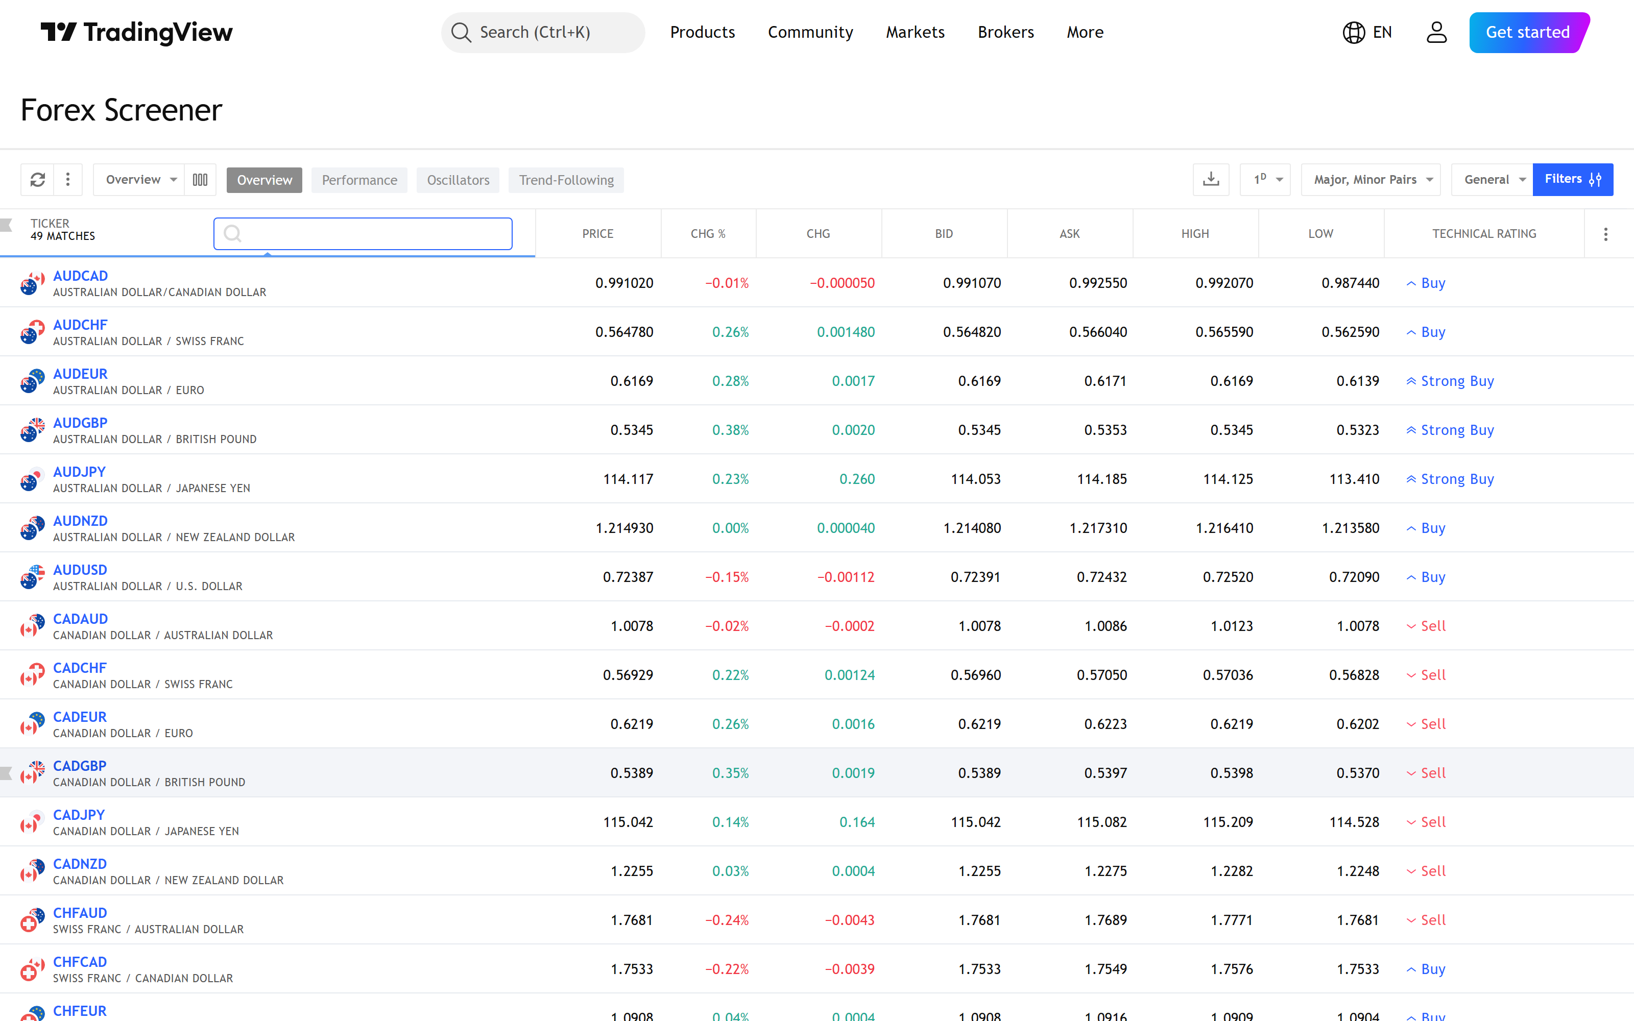
Task: Open the CHFAUD ticker link
Action: click(80, 913)
